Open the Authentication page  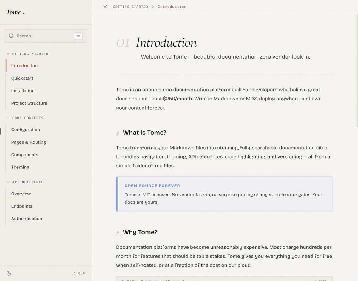click(27, 219)
